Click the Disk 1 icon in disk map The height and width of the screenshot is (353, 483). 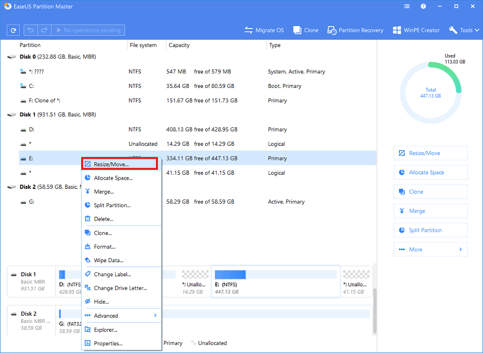click(x=14, y=274)
